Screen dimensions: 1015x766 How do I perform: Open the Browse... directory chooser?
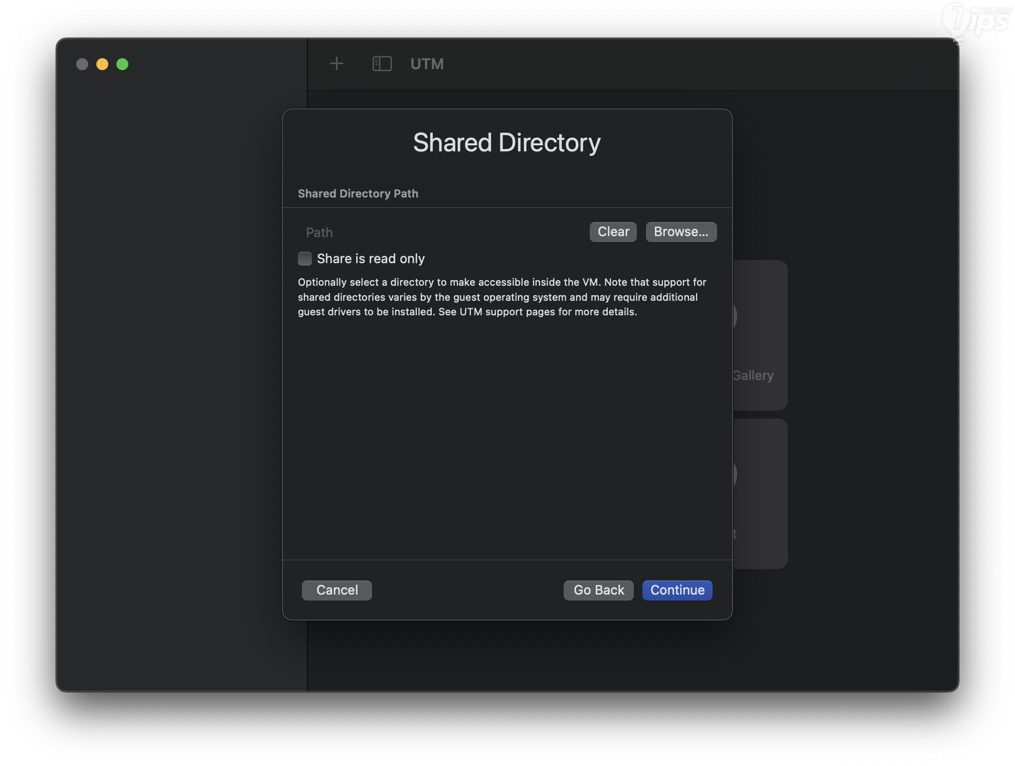click(x=681, y=232)
